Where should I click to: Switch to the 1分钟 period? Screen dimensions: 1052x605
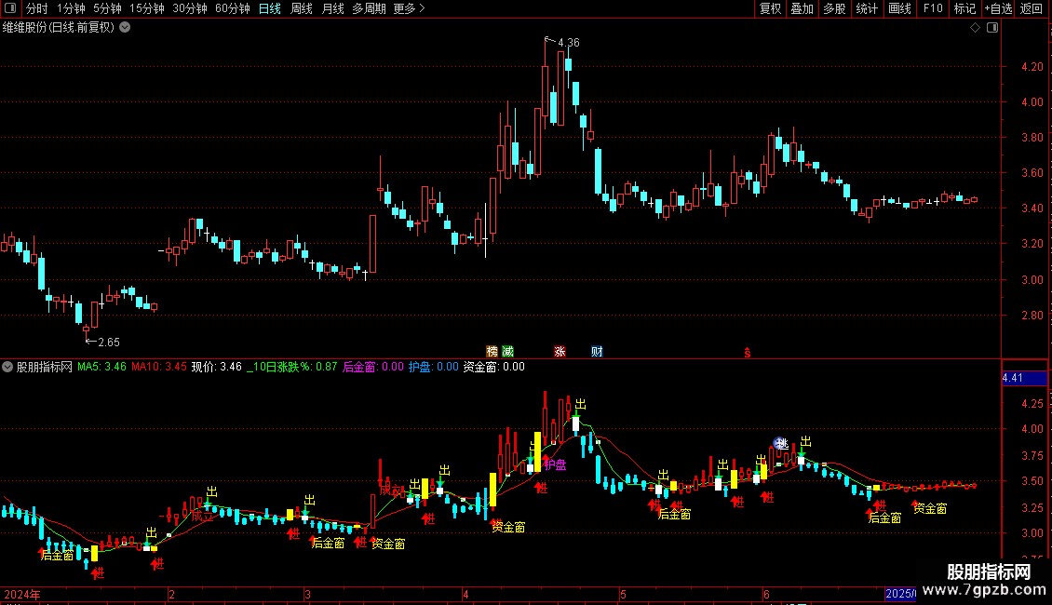[x=71, y=8]
